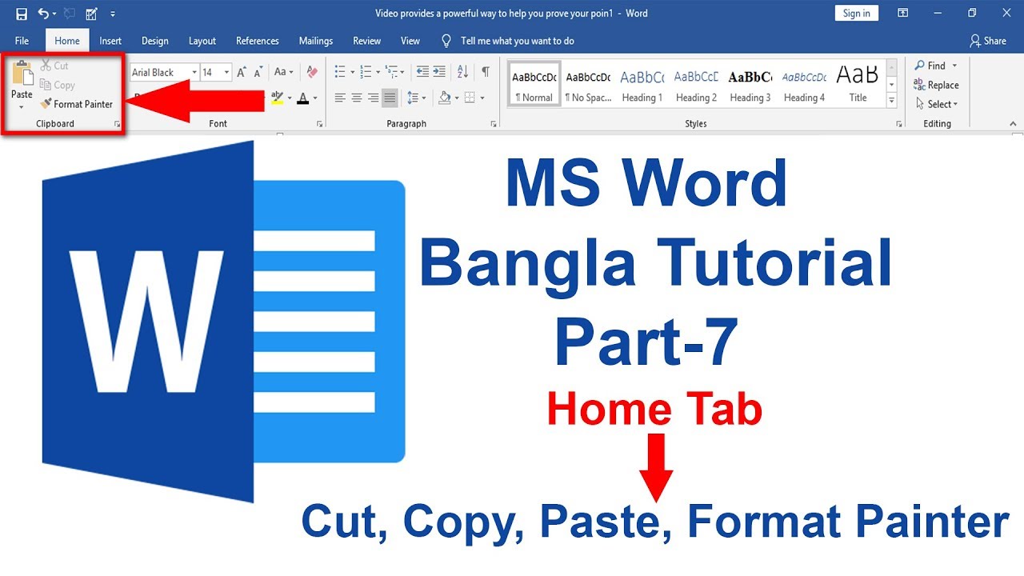Click the Sort A-Z icon
This screenshot has height=576, width=1024.
pyautogui.click(x=463, y=72)
